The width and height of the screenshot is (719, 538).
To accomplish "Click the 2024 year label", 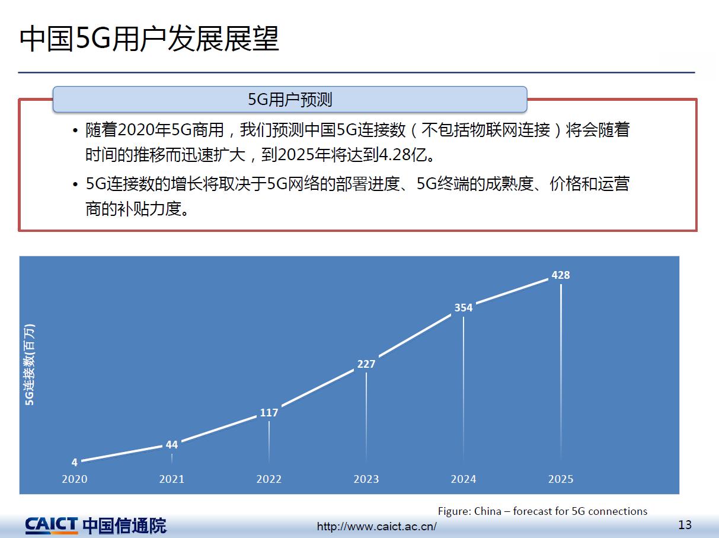I will 464,479.
